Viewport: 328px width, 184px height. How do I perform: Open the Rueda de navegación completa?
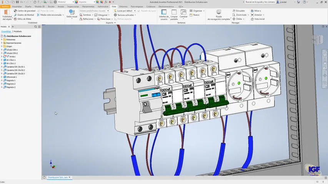pos(218,15)
